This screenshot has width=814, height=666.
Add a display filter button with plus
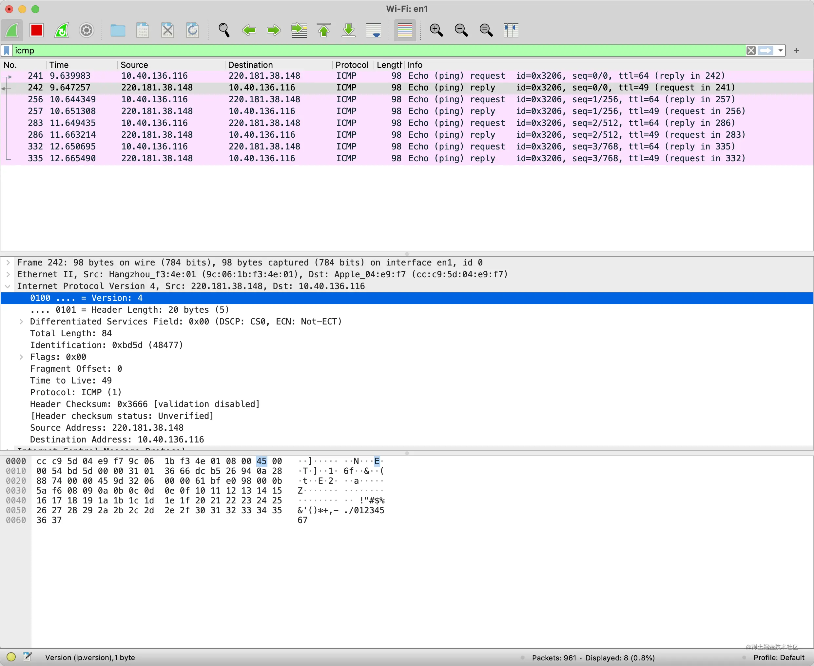coord(796,51)
